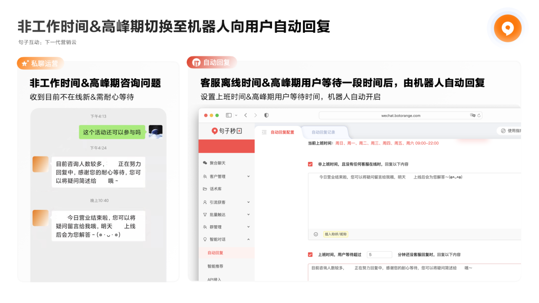
Task: Open the emoji picker icon below the reply box
Action: (315, 234)
